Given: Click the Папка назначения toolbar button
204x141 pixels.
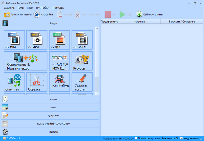Looking at the screenshot, I should tap(18, 14).
